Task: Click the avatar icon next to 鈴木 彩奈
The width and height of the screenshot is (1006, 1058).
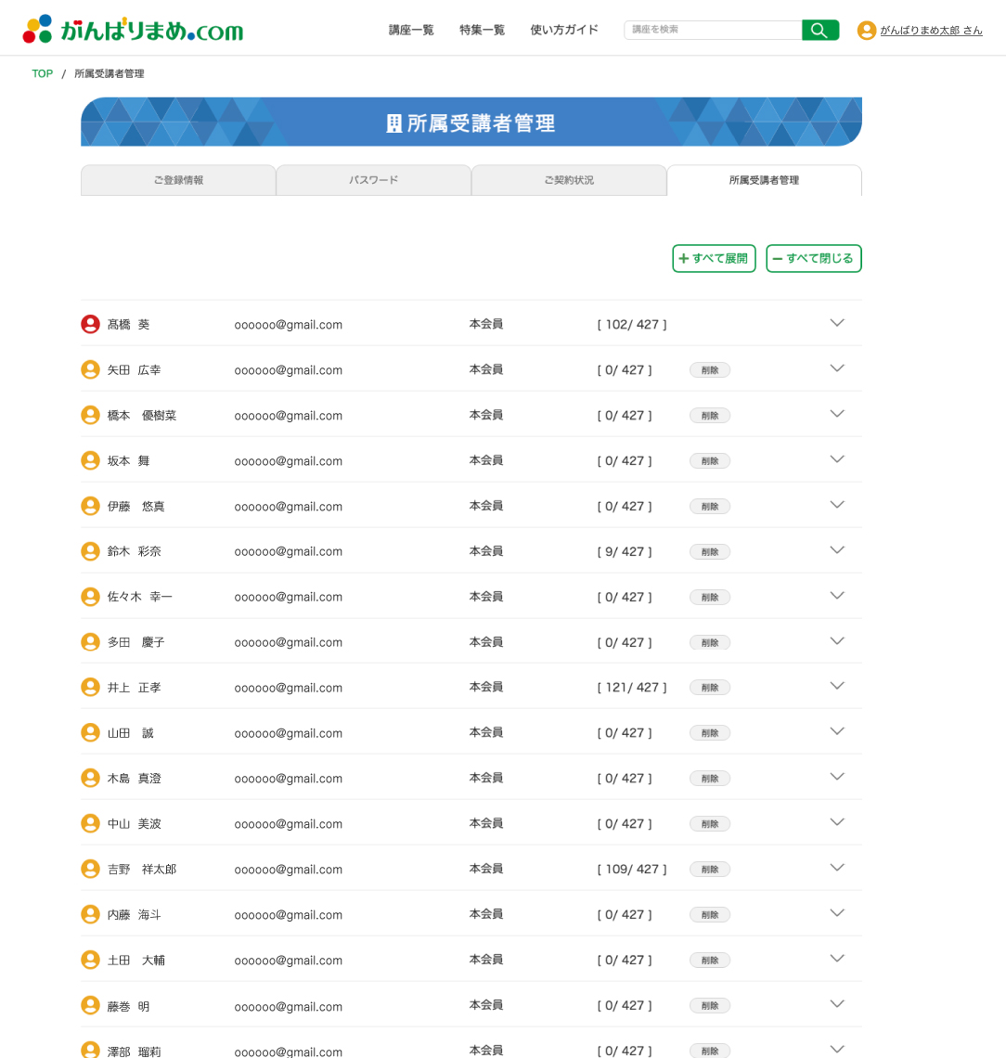Action: pyautogui.click(x=90, y=550)
